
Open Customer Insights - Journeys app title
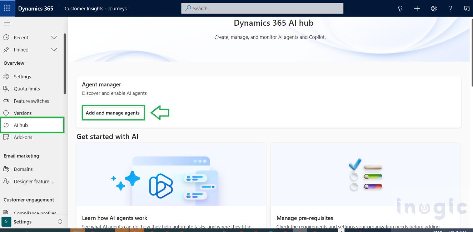click(95, 9)
